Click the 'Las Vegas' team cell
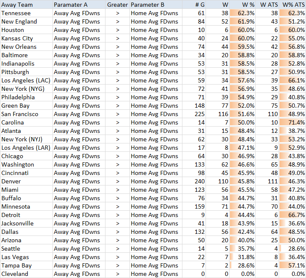 point(26,257)
